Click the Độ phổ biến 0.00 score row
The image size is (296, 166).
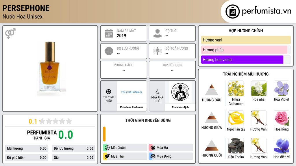coord(27,158)
